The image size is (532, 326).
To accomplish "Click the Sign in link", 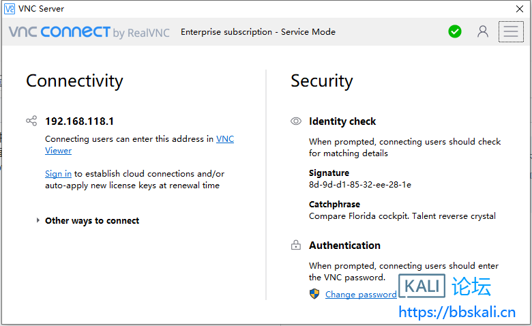I will click(x=58, y=174).
